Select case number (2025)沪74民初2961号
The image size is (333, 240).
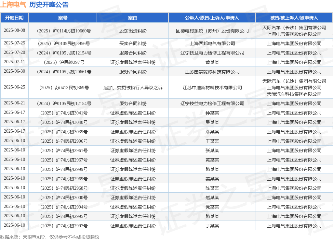point(64,150)
